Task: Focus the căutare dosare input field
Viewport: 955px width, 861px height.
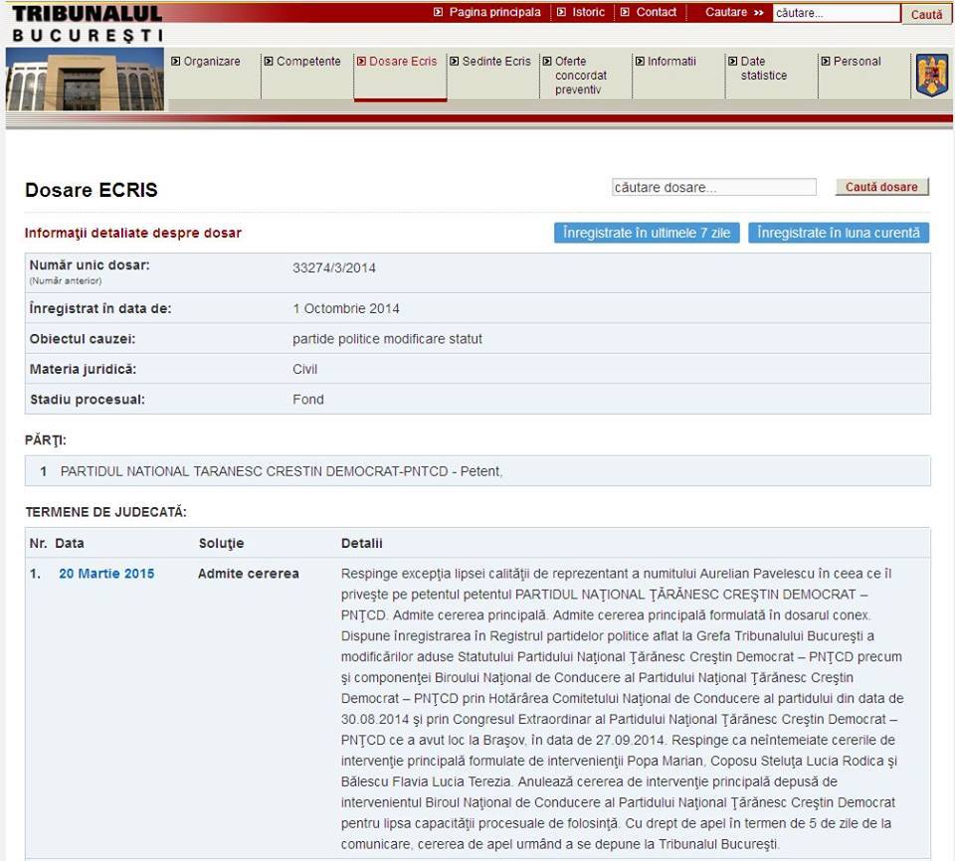Action: pos(714,187)
